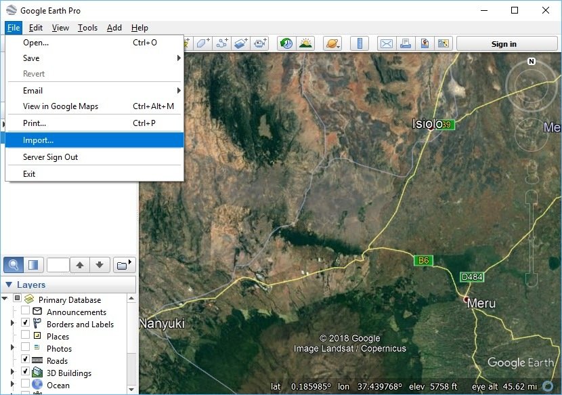Move selected item up with arrow button
Viewport: 562px width, 395px height.
80,265
